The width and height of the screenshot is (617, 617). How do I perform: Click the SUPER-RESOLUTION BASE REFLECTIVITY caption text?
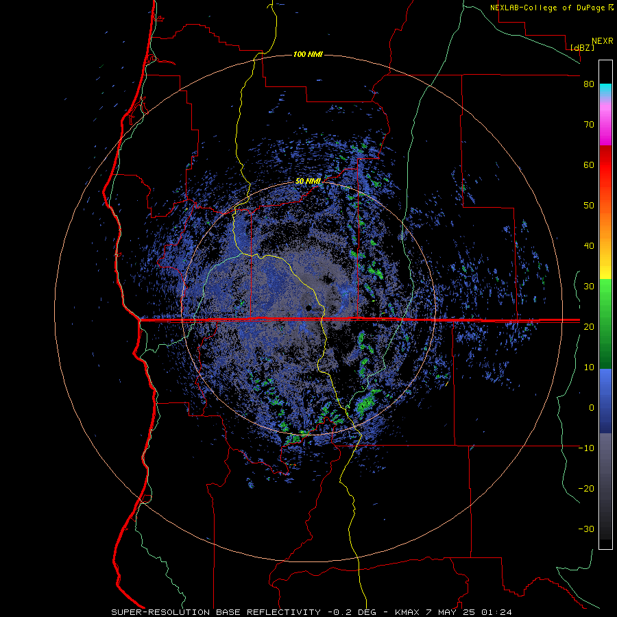point(217,612)
